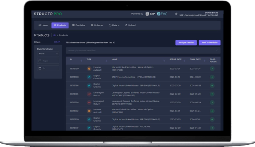
Task: Open Digital Index-Linked Notes S&P 500 (89114YUL3)
Action: point(136,85)
